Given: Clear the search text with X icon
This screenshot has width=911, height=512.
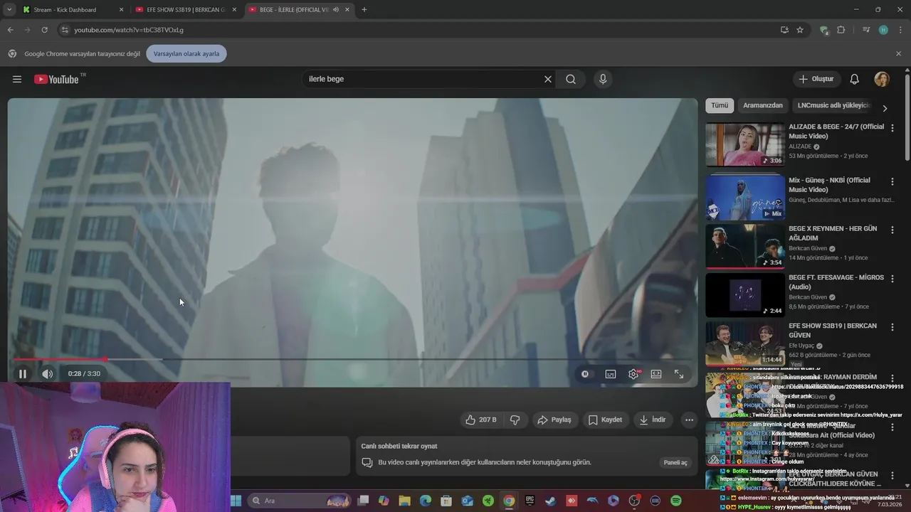Looking at the screenshot, I should tap(548, 80).
